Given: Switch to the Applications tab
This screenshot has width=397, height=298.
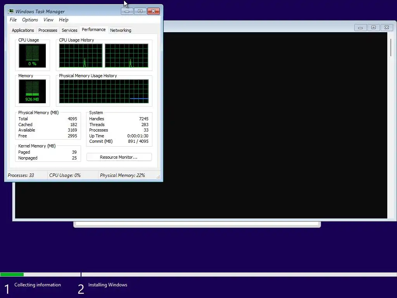Looking at the screenshot, I should pyautogui.click(x=23, y=30).
